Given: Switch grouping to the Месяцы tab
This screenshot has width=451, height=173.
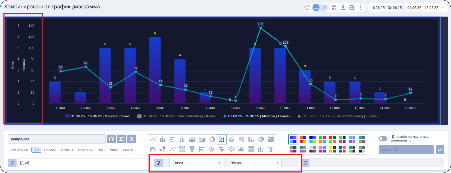Looking at the screenshot, I should (67, 150).
